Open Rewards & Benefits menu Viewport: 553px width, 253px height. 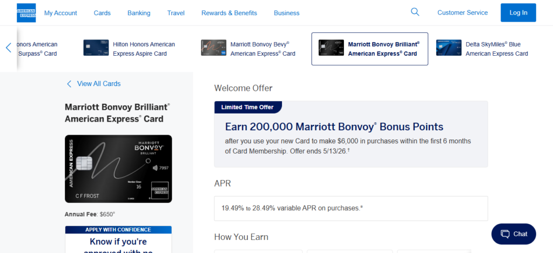[x=229, y=13]
